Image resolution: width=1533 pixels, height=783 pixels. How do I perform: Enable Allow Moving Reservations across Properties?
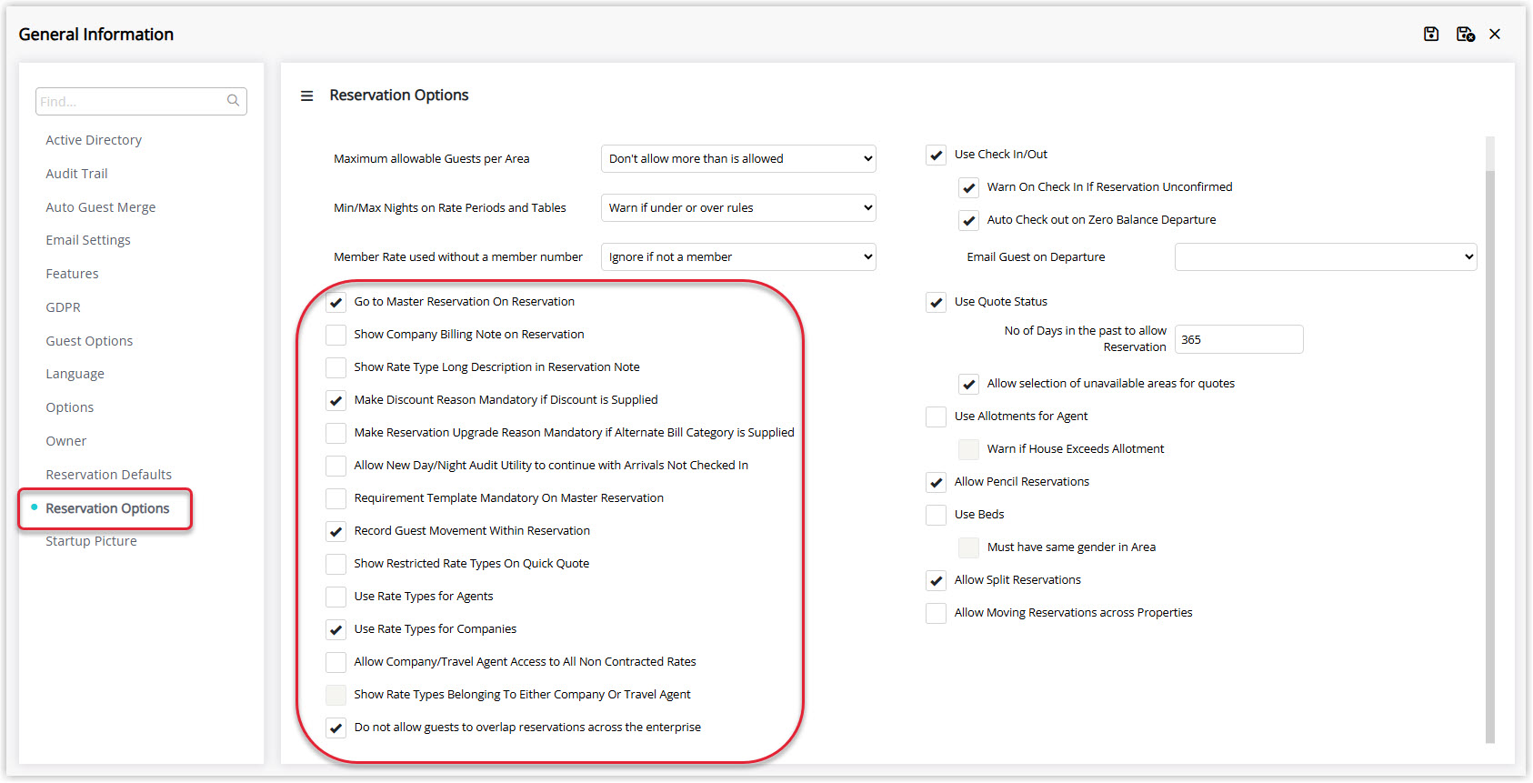pyautogui.click(x=937, y=613)
